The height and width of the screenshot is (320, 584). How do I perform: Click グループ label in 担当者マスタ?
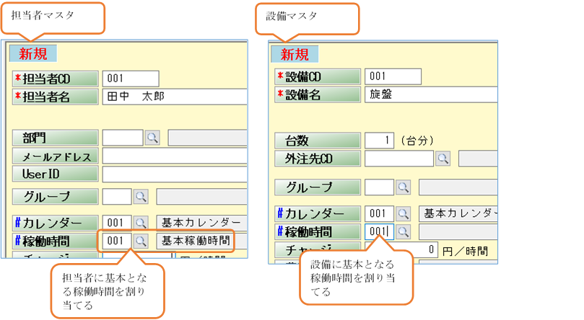55,197
